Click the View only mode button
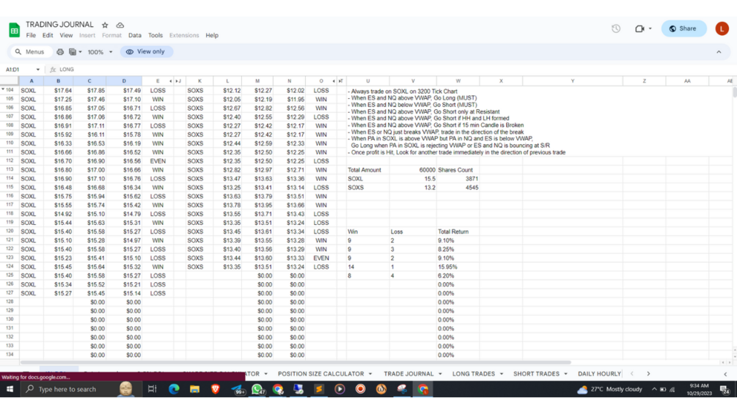This screenshot has width=737, height=414. tap(146, 51)
